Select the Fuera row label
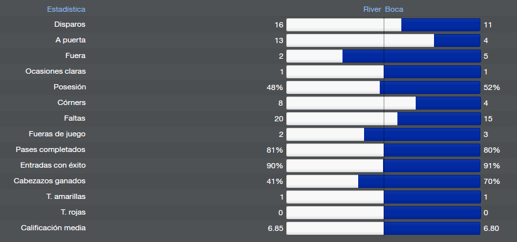517x242 pixels. 75,55
